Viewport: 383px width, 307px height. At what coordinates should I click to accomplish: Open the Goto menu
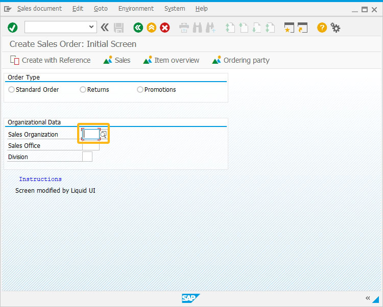tap(101, 9)
